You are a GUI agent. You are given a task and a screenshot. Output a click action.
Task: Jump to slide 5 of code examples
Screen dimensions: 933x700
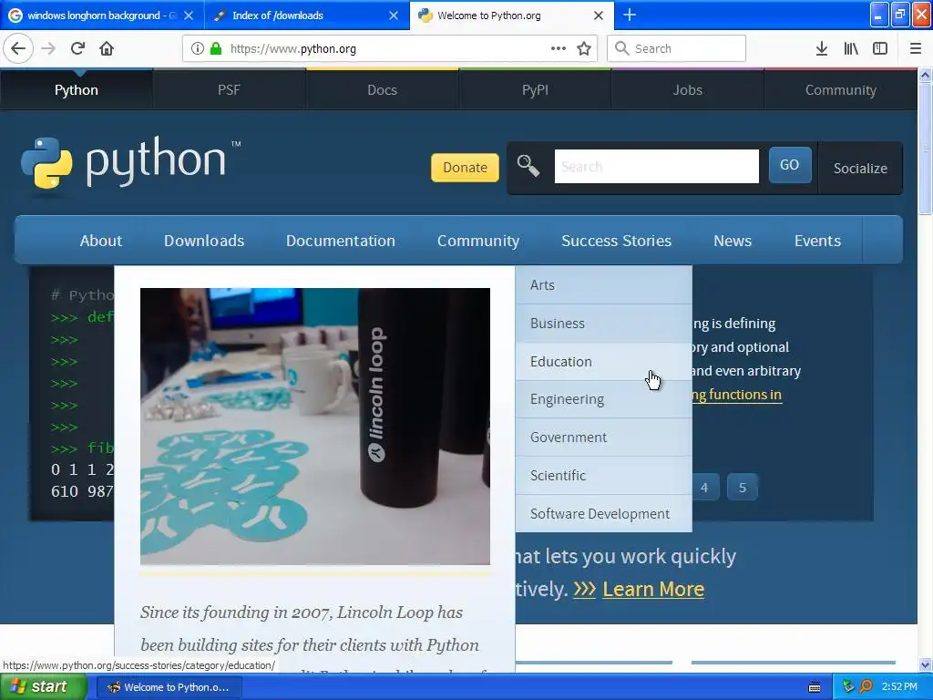742,488
